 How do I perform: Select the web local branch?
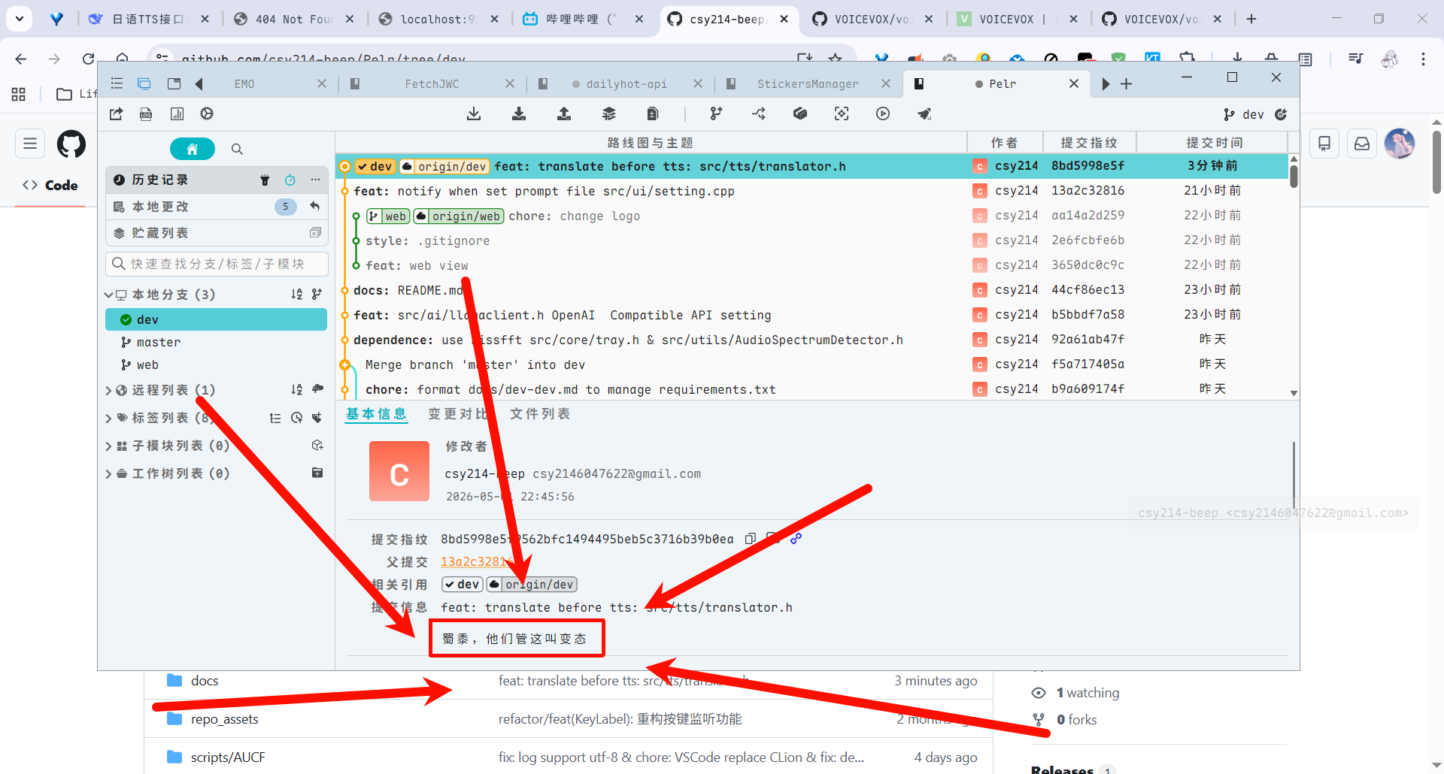click(x=217, y=364)
